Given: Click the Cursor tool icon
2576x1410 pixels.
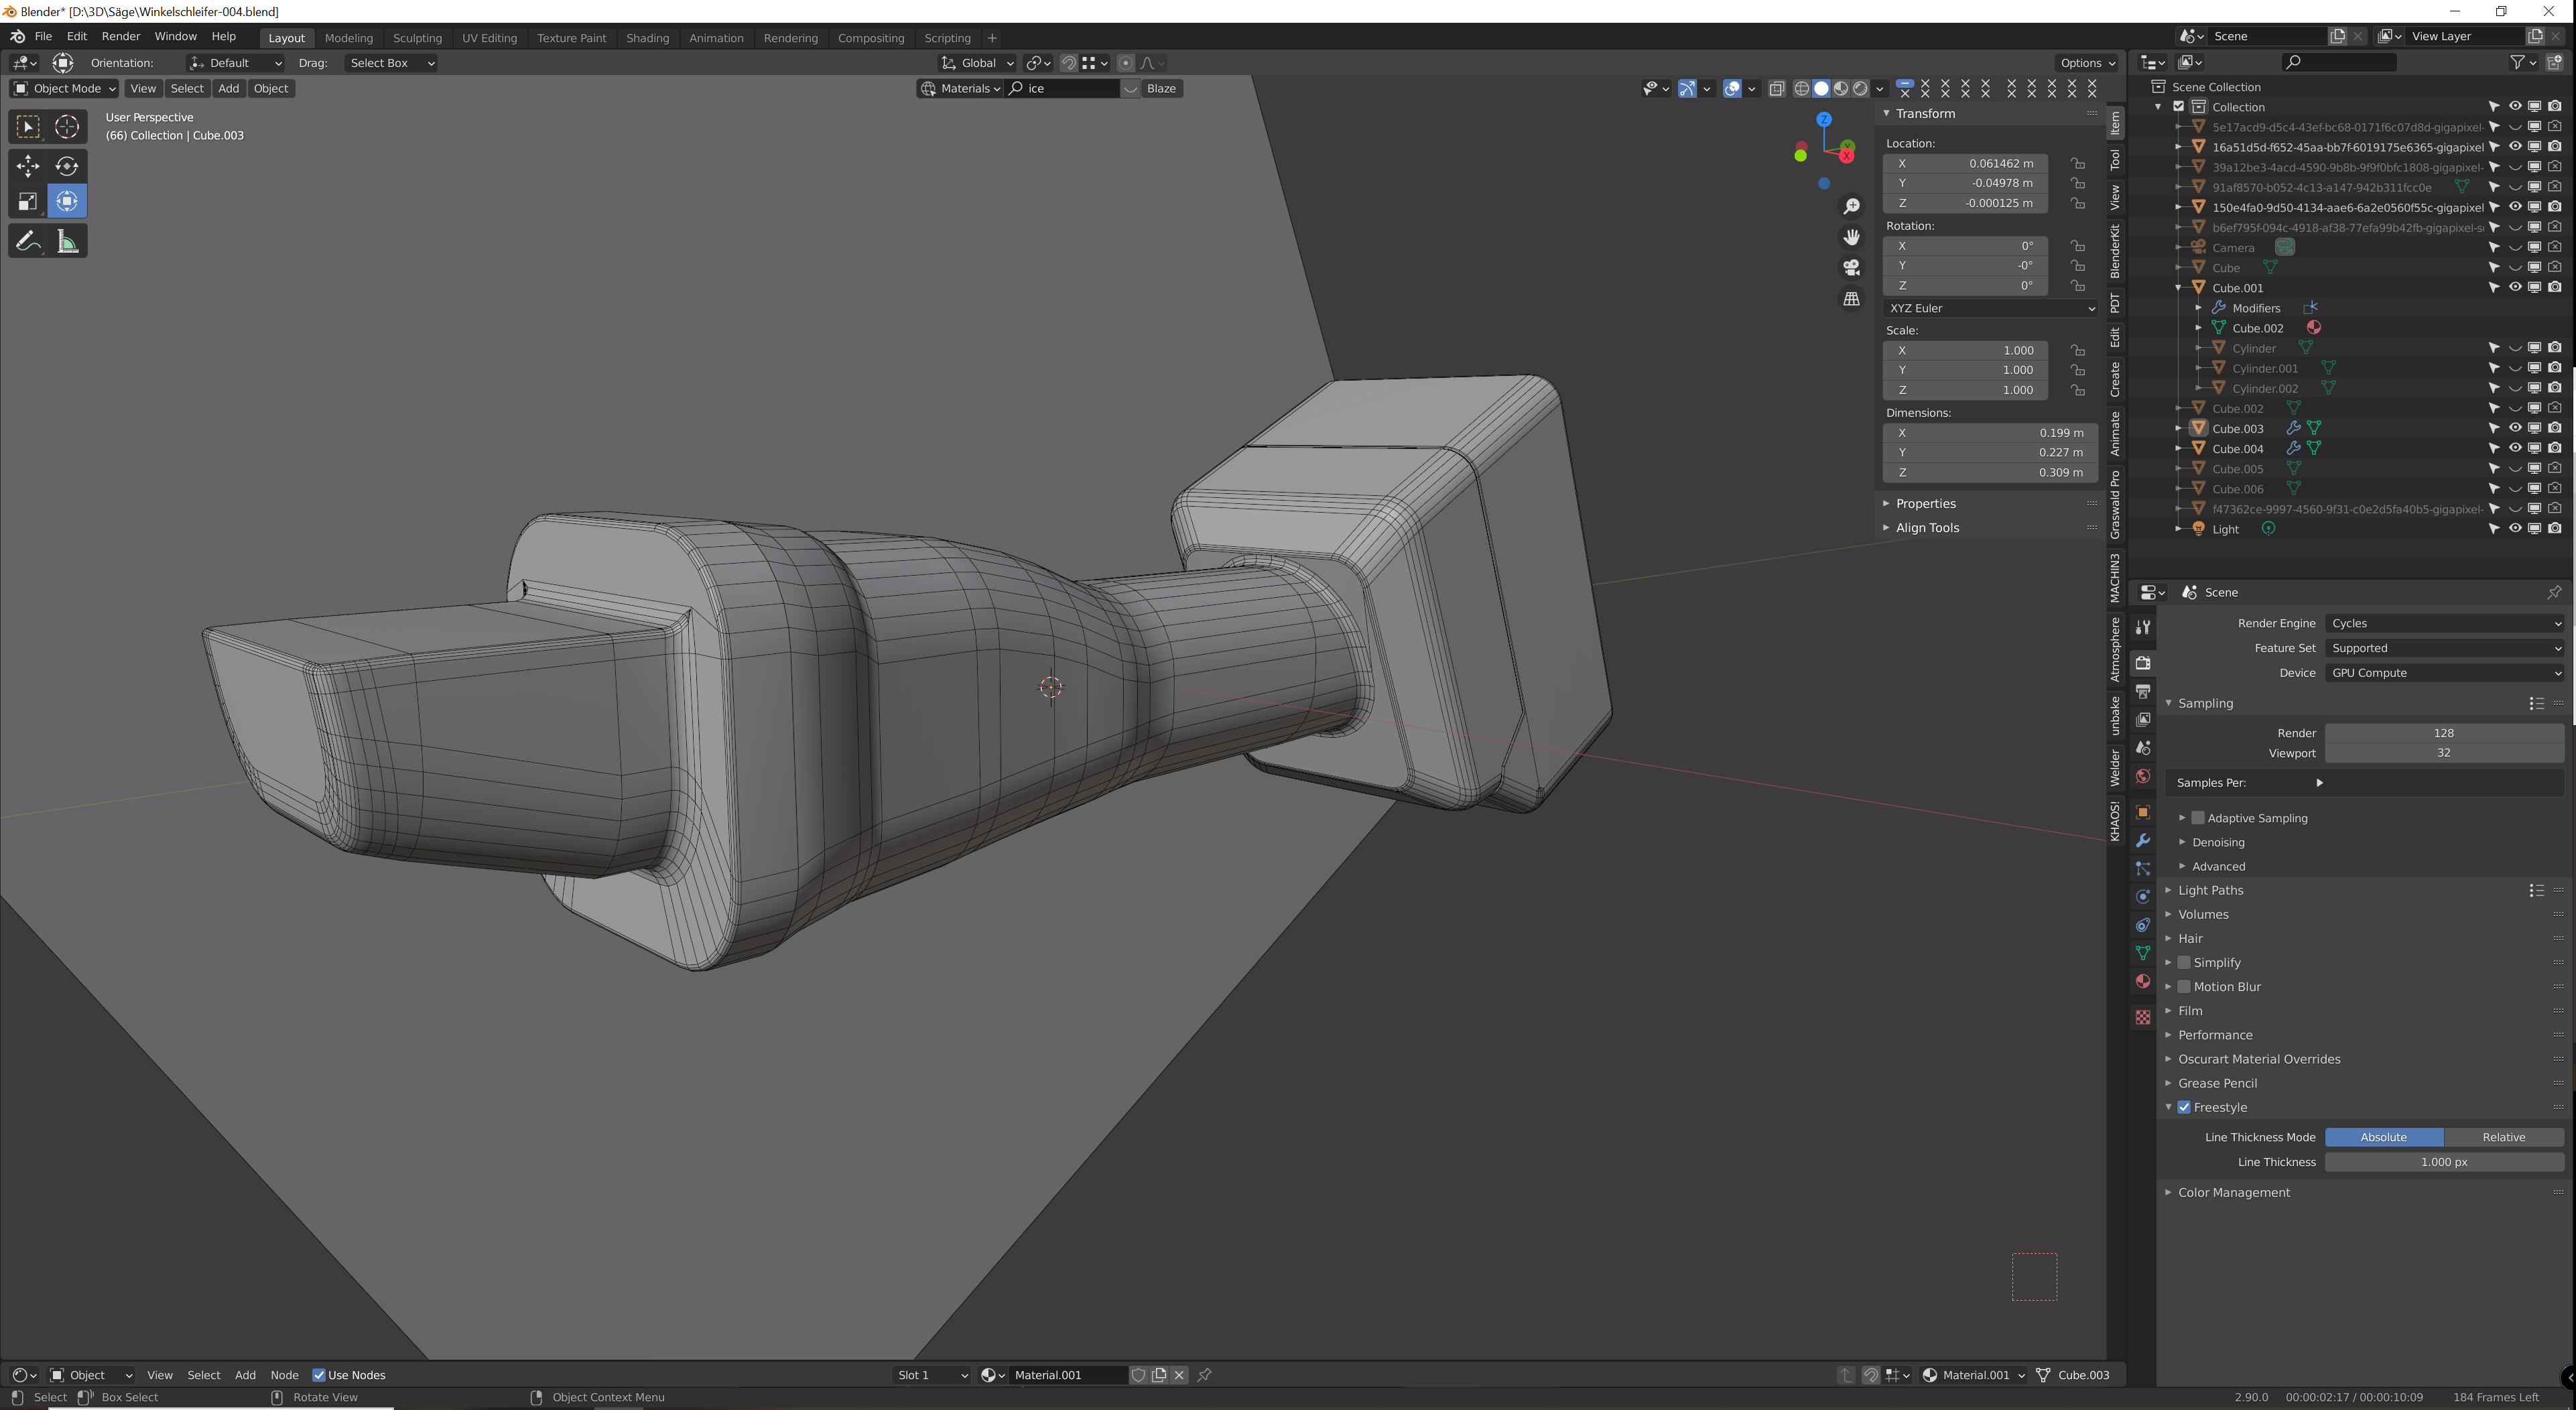Looking at the screenshot, I should click(67, 127).
